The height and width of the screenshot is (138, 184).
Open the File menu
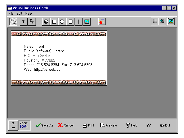click(11, 14)
